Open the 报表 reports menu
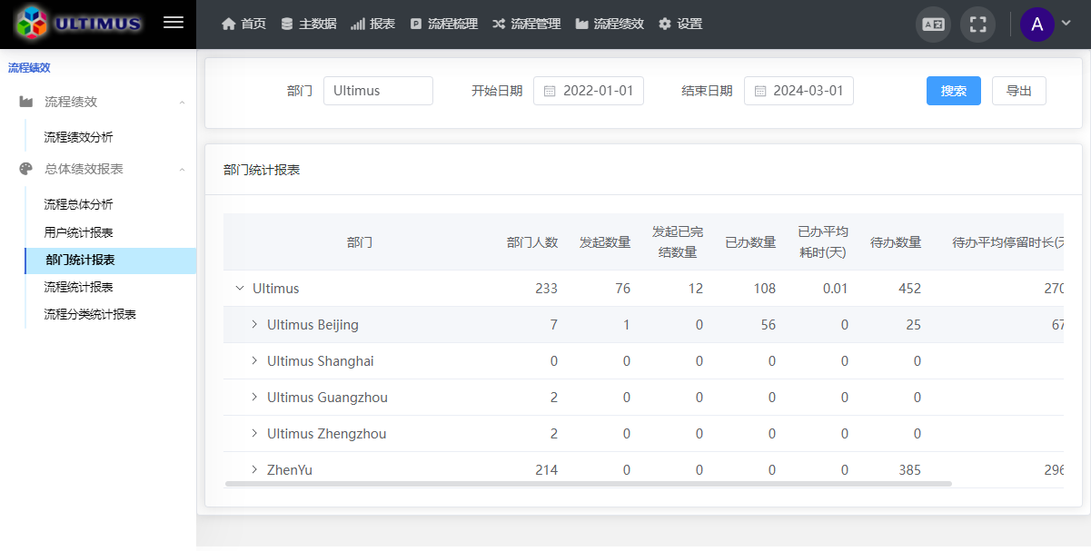The height and width of the screenshot is (551, 1091). pos(372,25)
